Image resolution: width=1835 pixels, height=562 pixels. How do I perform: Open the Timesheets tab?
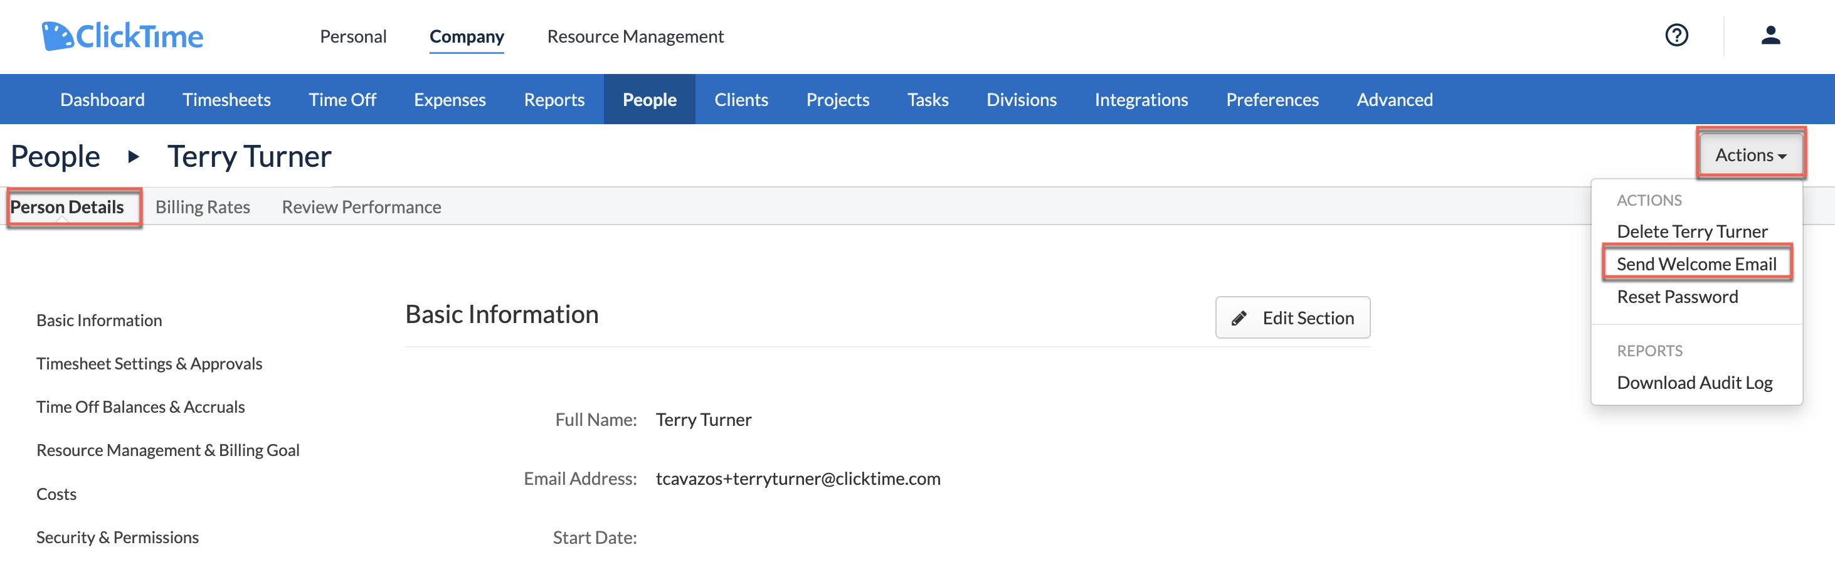tap(226, 99)
